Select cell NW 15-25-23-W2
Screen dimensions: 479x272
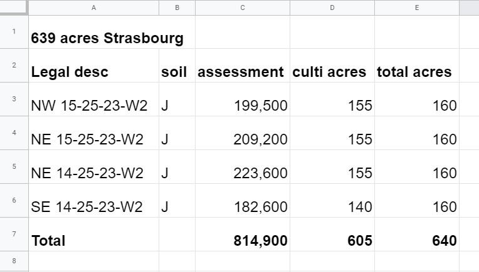94,99
